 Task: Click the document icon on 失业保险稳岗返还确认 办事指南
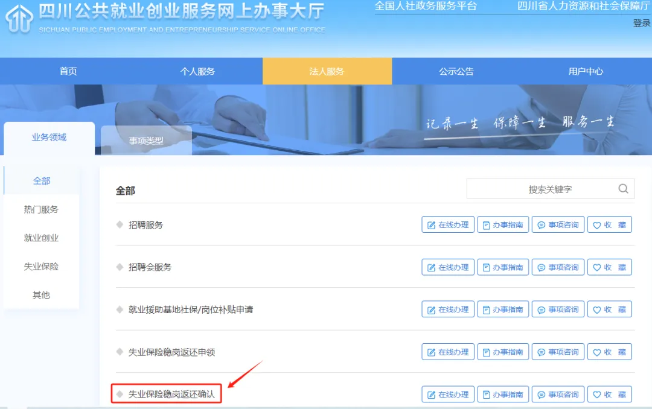click(x=487, y=394)
